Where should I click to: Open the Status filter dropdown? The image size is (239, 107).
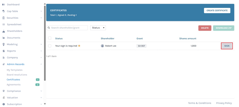(x=98, y=28)
